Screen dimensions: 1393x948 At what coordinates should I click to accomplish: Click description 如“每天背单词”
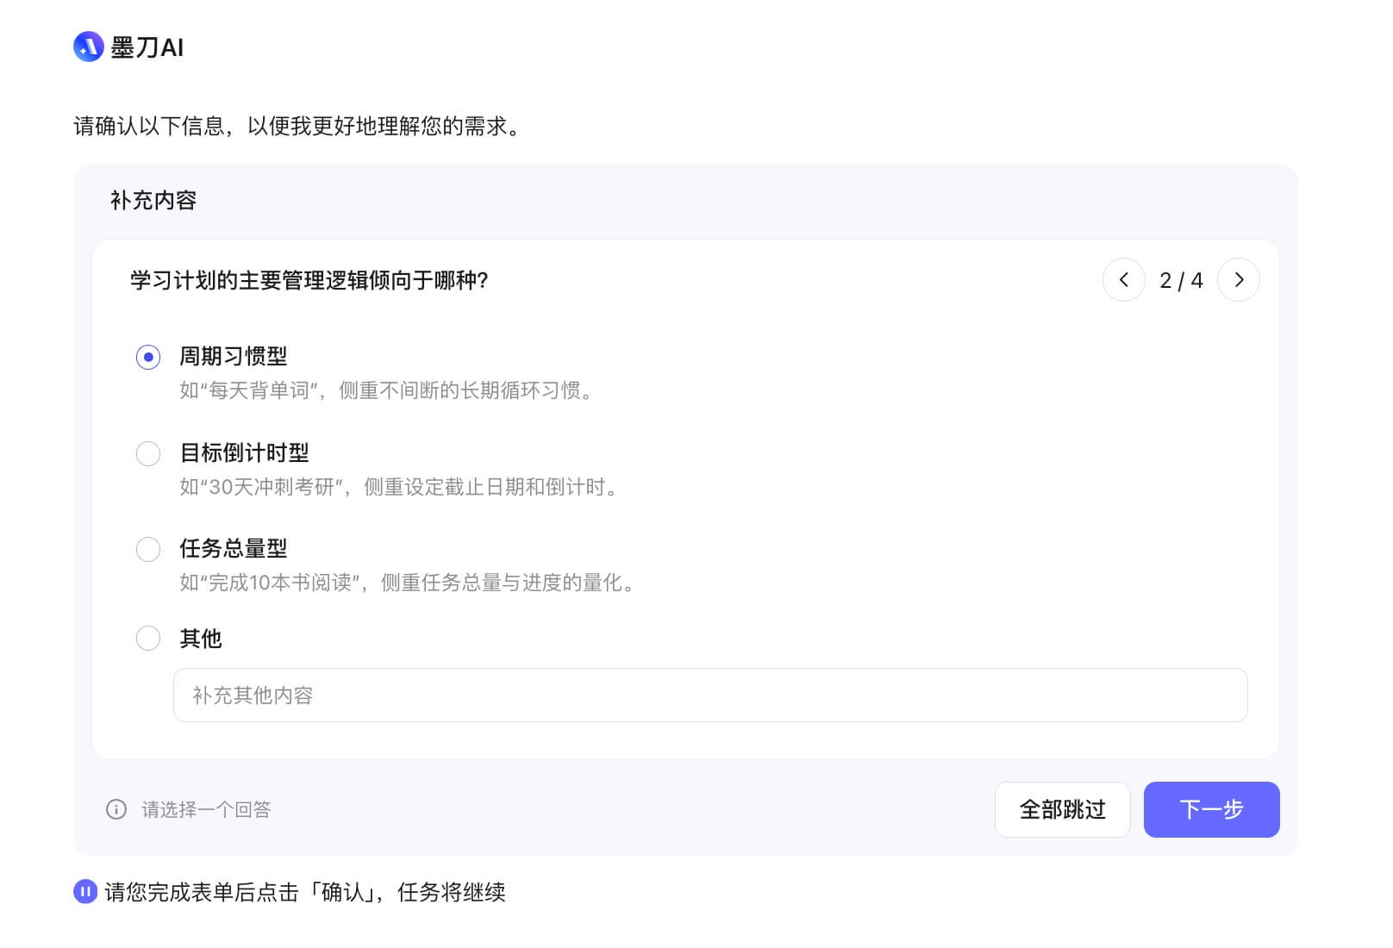point(386,391)
